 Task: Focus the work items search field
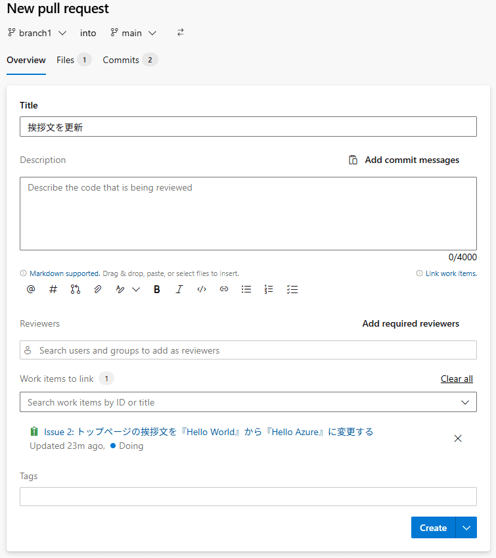tap(248, 402)
